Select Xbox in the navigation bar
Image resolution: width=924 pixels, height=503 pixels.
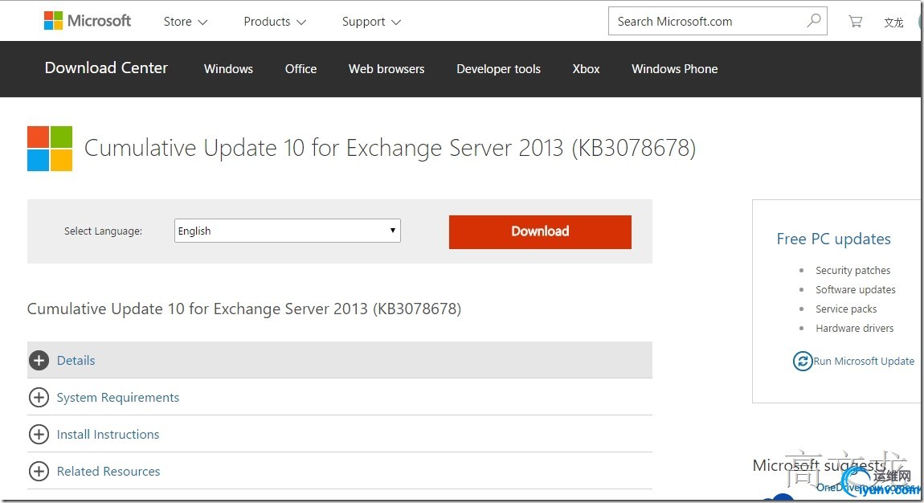click(x=586, y=69)
